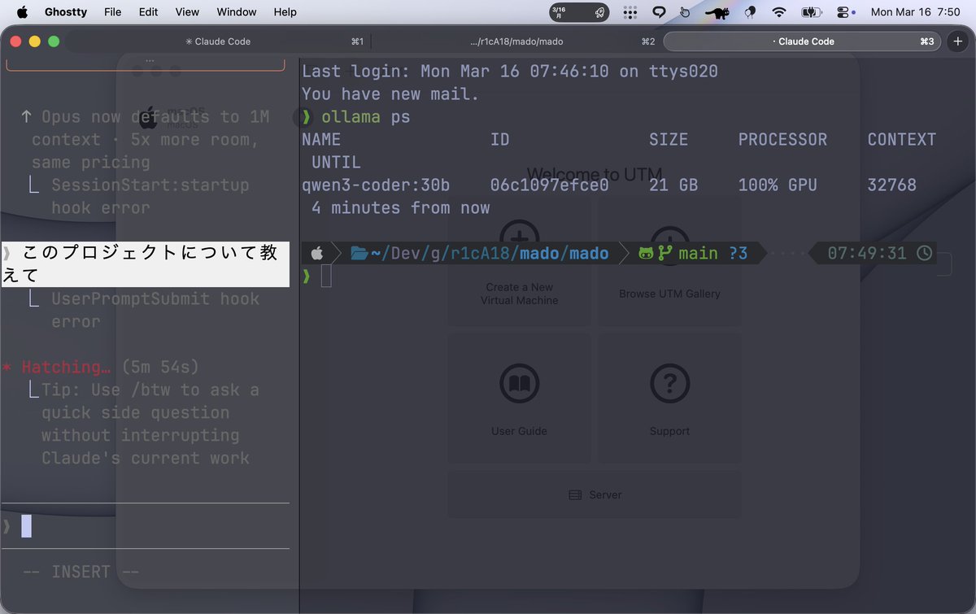Open the dot-grid menu bar icon

[630, 12]
